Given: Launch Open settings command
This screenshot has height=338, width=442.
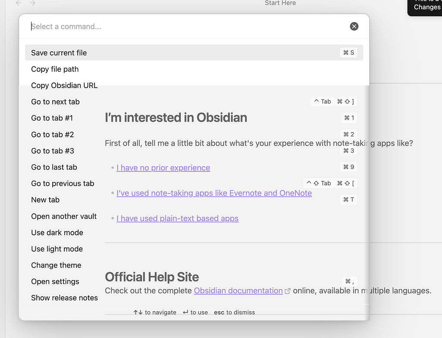Looking at the screenshot, I should (55, 281).
